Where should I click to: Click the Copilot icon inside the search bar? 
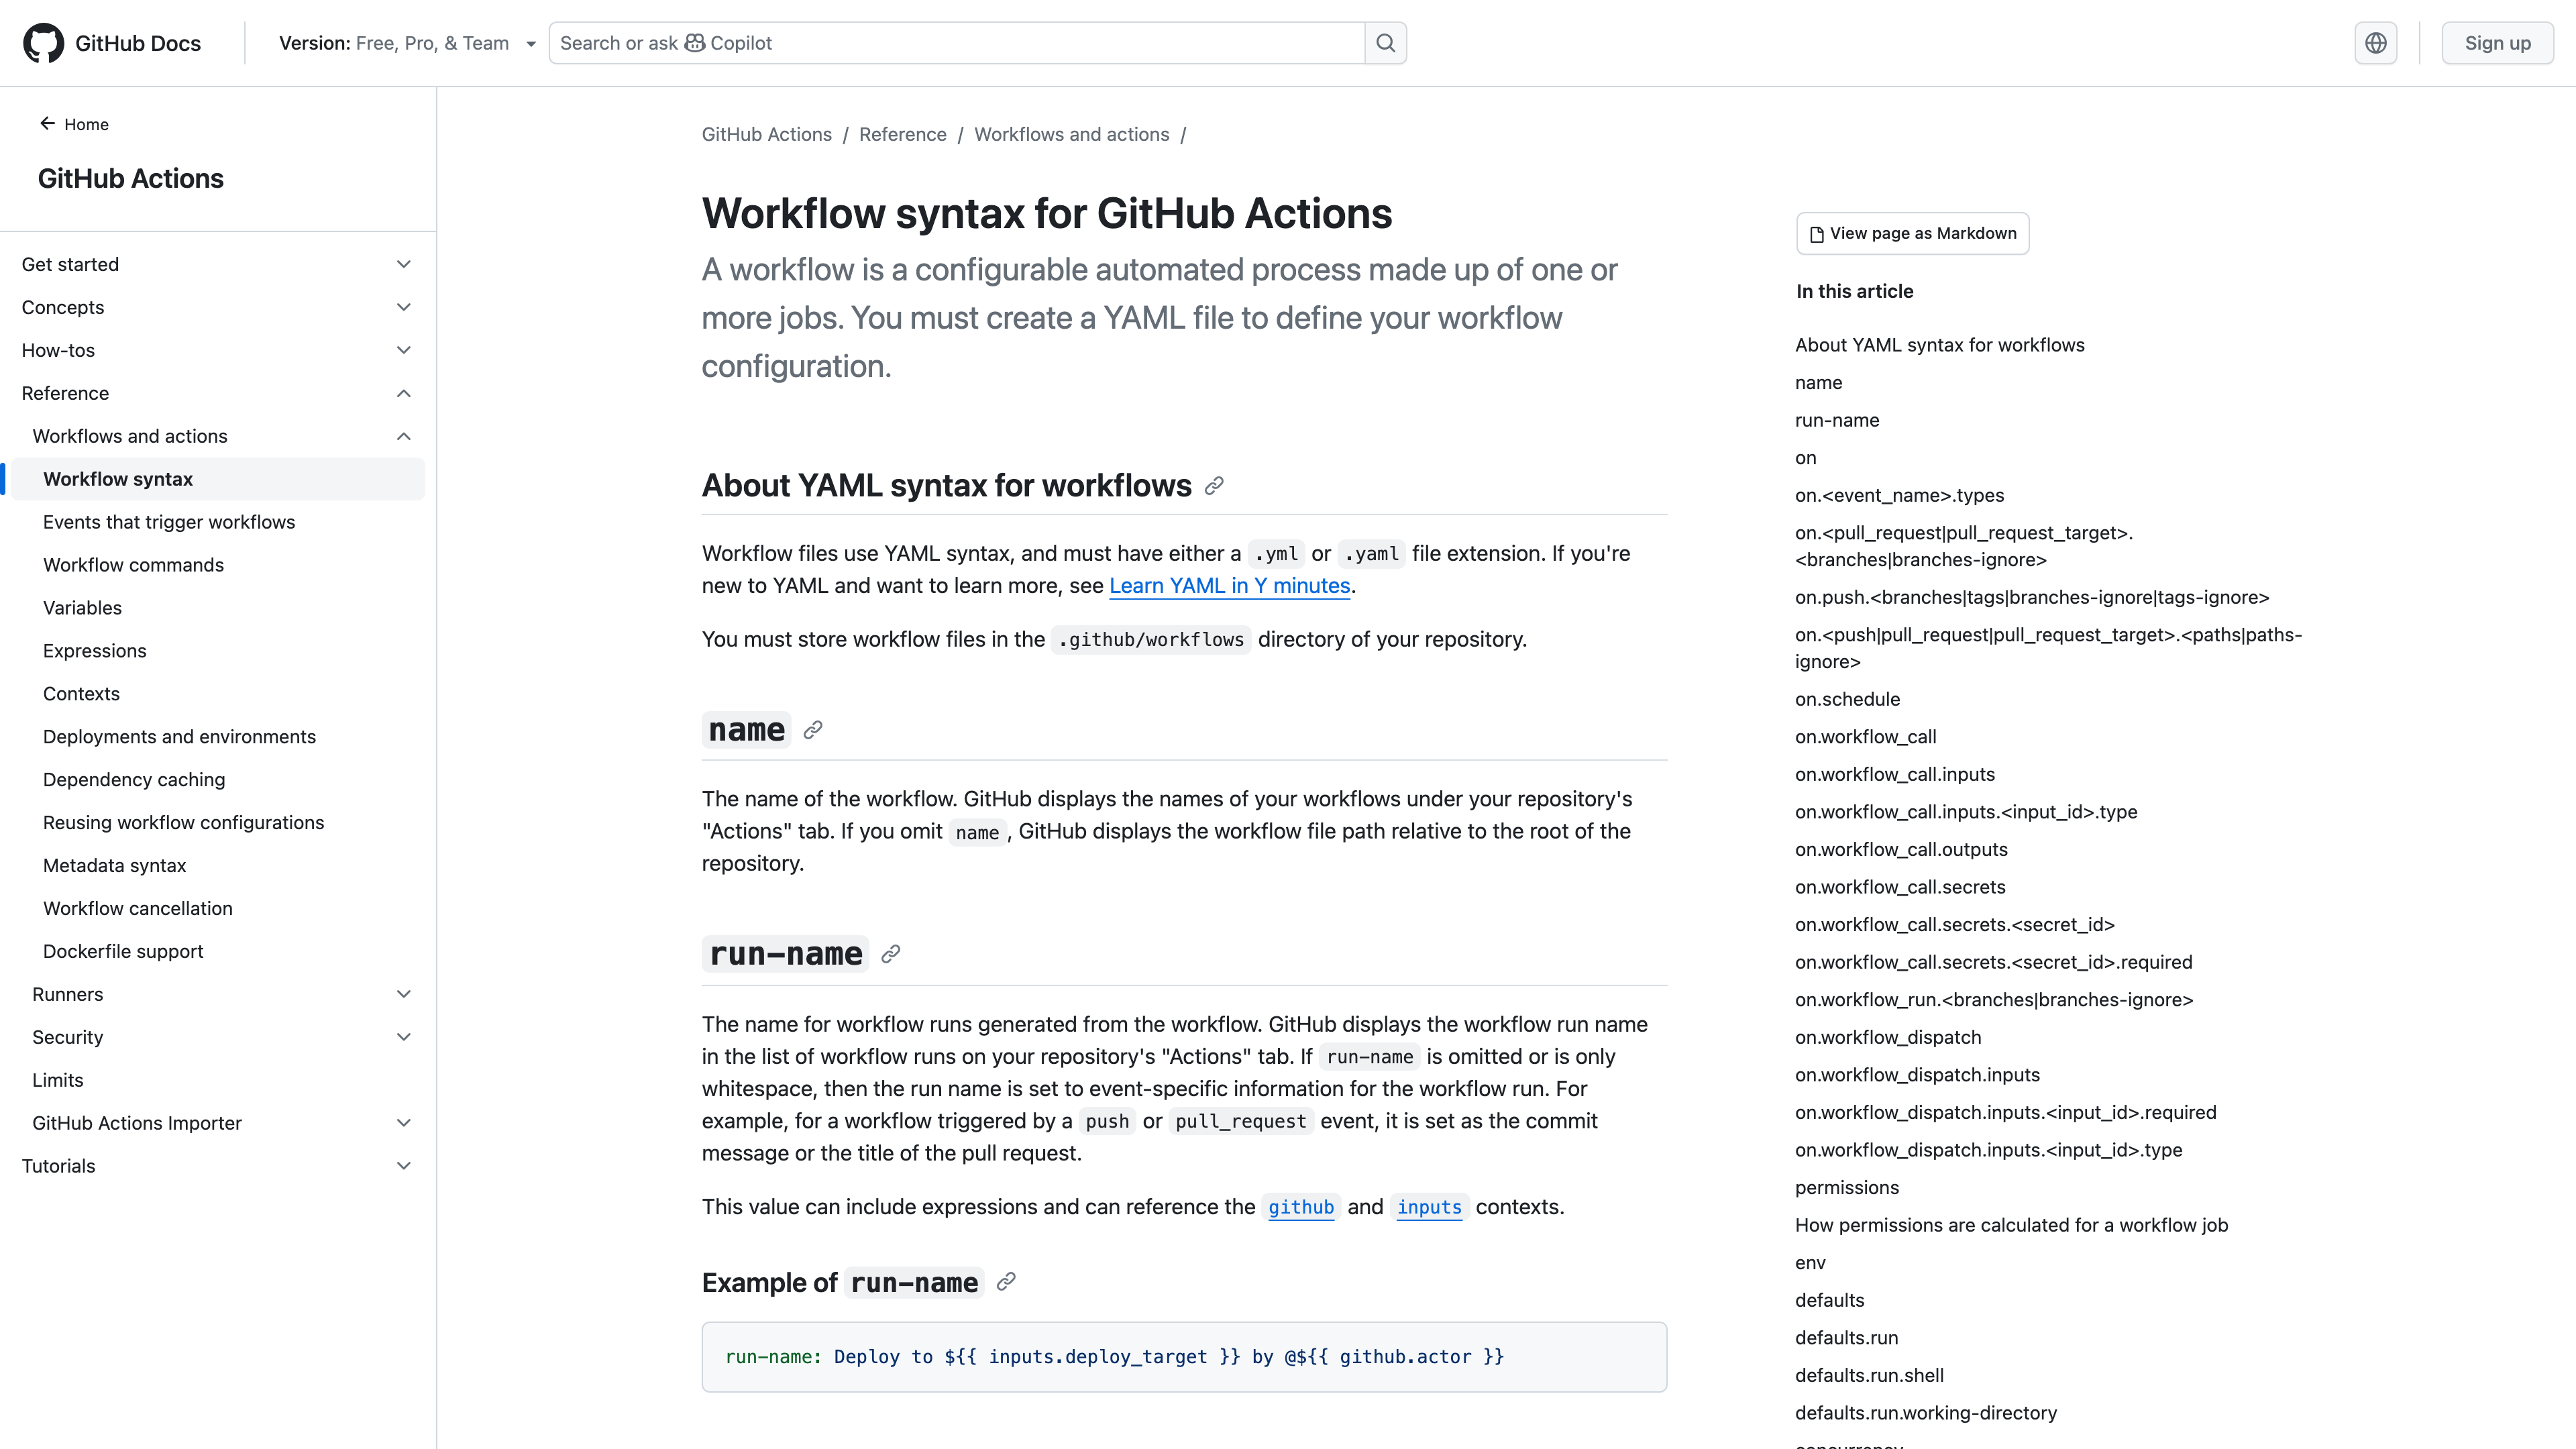point(695,43)
